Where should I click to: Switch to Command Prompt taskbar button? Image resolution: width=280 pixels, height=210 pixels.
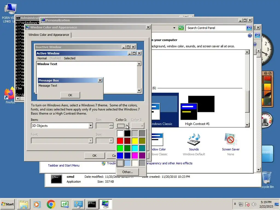(x=92, y=204)
